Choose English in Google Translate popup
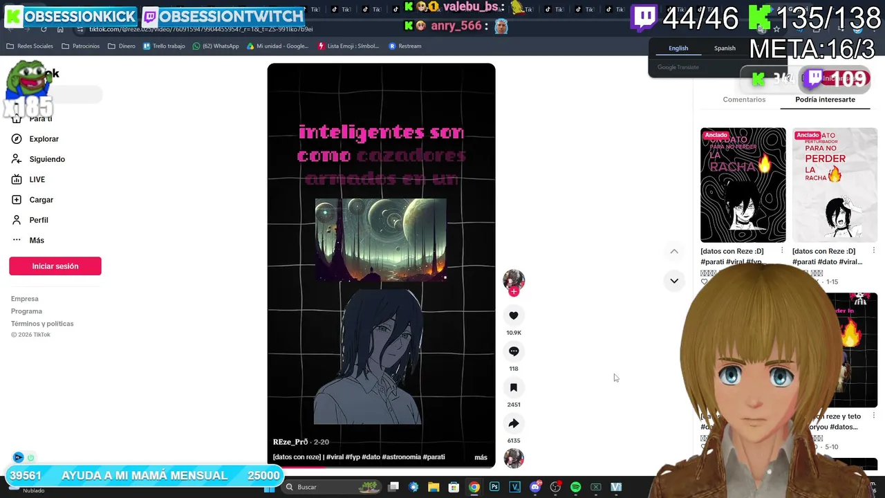This screenshot has height=498, width=885. [x=678, y=48]
